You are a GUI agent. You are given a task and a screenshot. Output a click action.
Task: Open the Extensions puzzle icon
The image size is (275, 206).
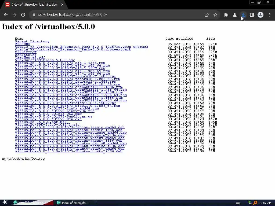tap(226, 15)
